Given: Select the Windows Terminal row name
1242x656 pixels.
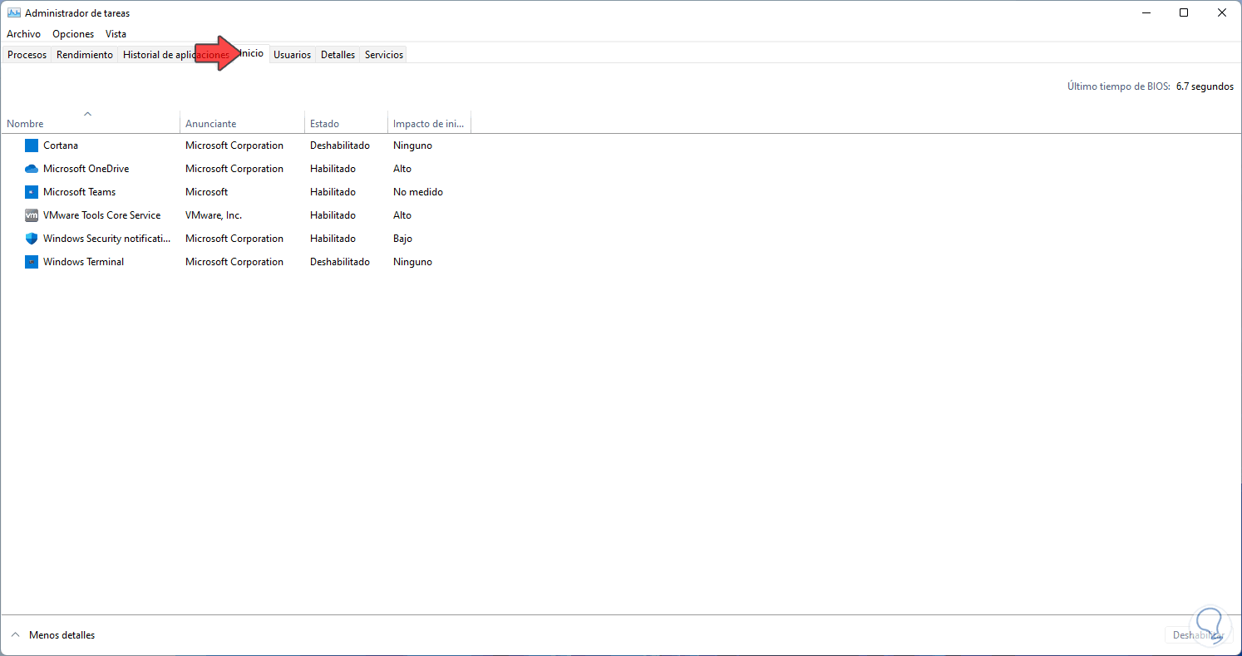Looking at the screenshot, I should (84, 262).
